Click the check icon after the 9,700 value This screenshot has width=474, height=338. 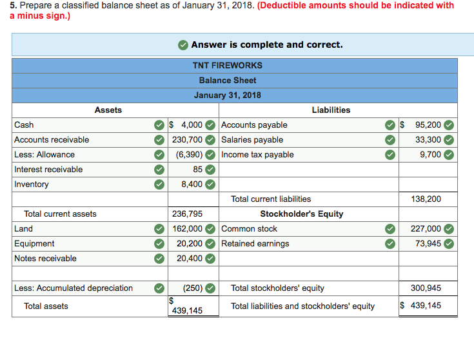coord(449,155)
